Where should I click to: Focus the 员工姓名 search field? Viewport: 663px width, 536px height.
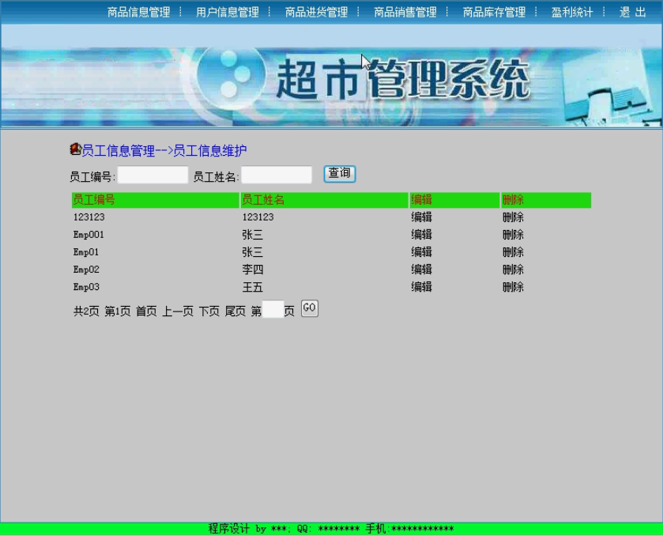click(x=277, y=175)
